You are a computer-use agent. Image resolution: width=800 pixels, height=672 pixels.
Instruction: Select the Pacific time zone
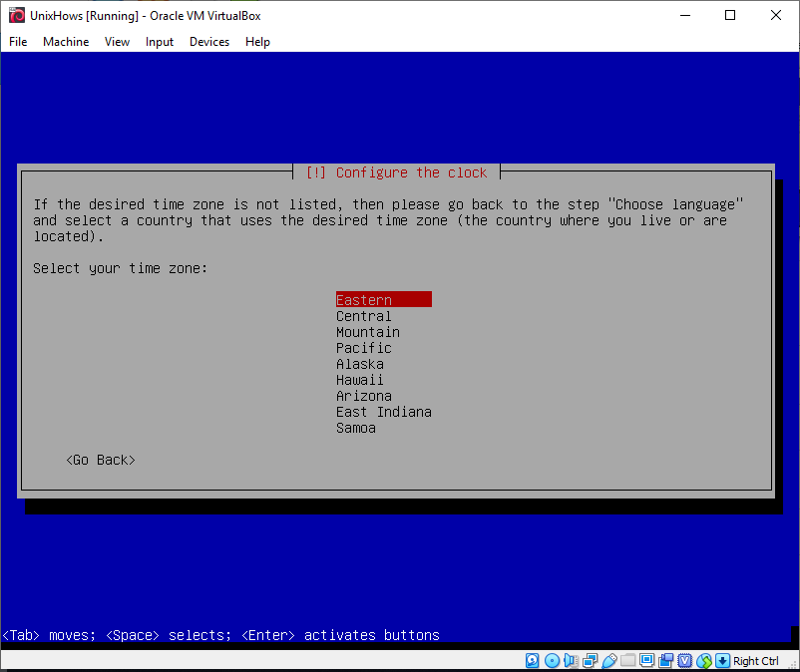384,348
